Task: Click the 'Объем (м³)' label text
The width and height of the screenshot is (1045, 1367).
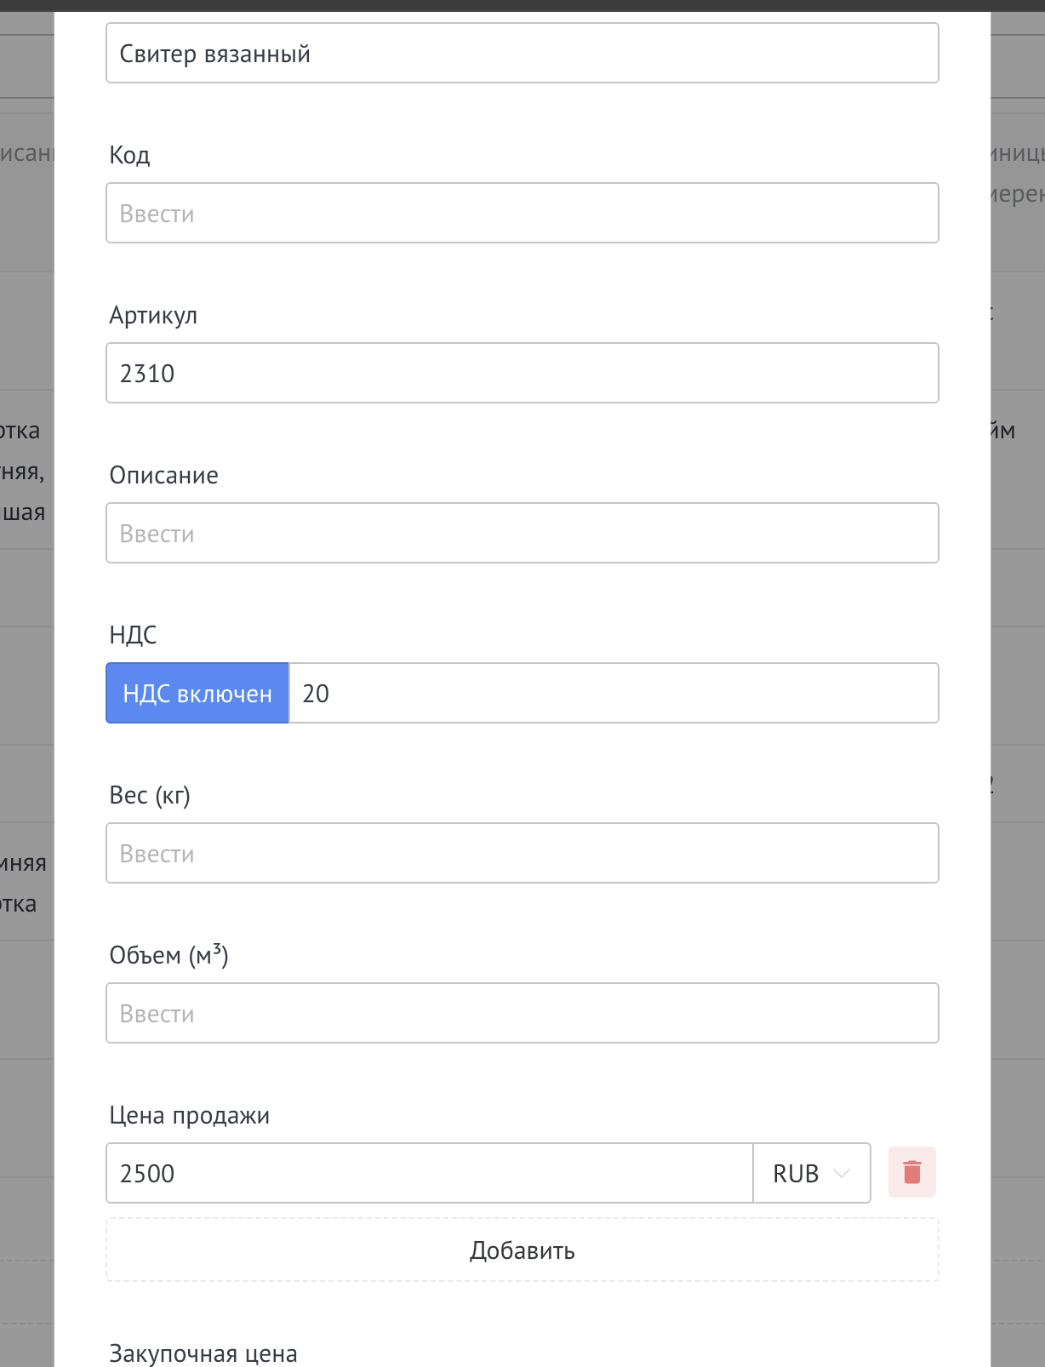Action: pos(168,955)
